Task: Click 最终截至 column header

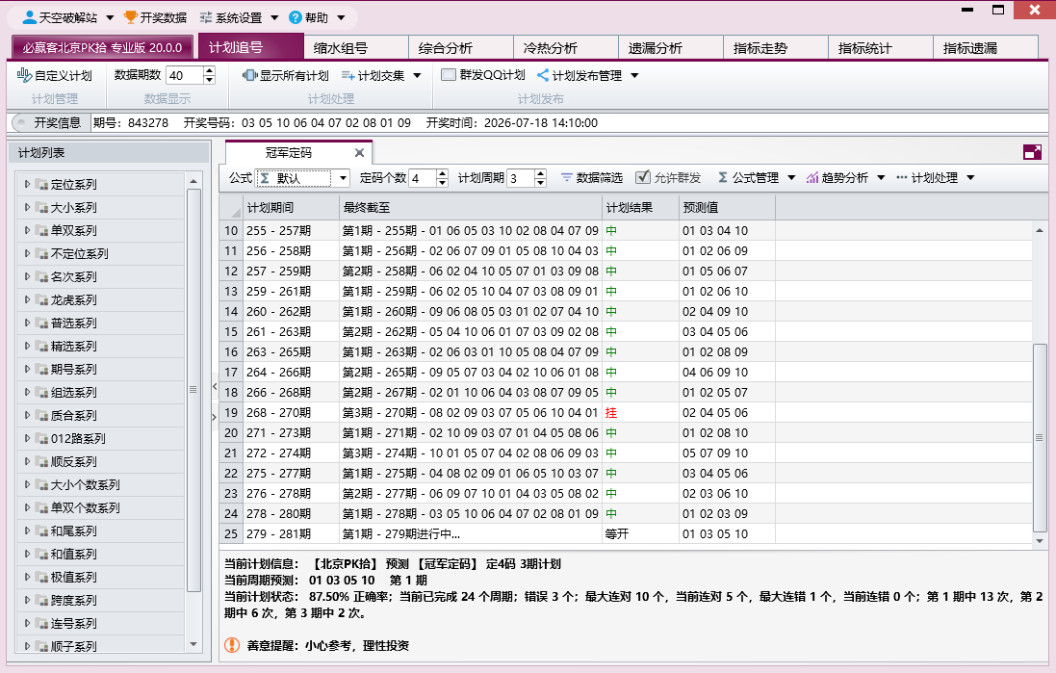Action: (470, 208)
